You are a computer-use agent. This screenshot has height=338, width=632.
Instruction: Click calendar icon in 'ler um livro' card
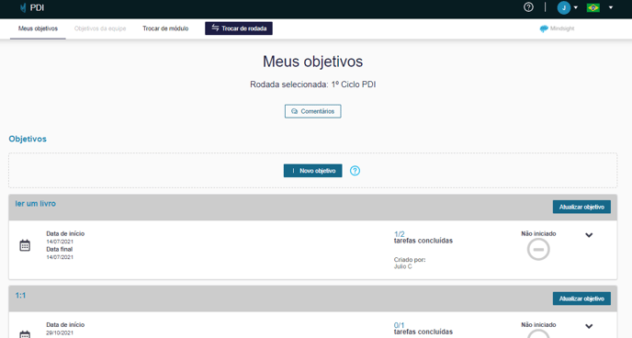coord(25,245)
